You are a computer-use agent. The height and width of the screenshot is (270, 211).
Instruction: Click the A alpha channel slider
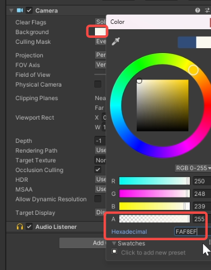(155, 219)
